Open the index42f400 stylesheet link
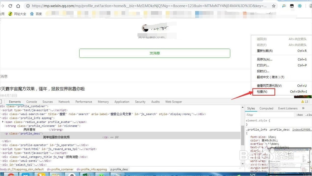This screenshot has width=312, height=176. click(x=302, y=129)
